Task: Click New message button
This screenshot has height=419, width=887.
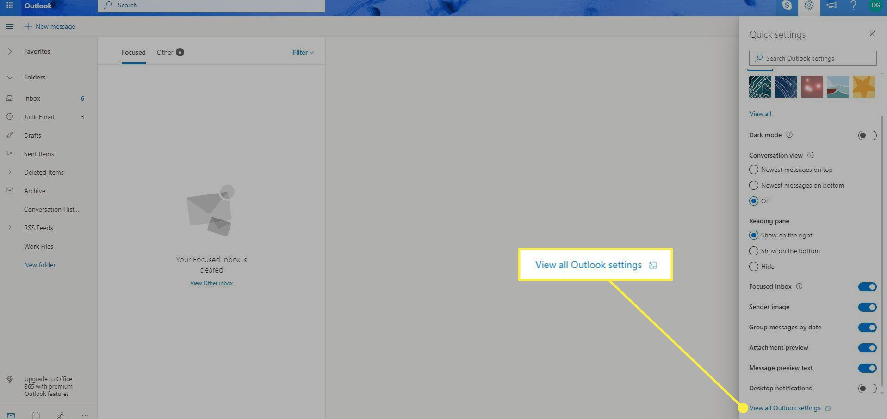Action: tap(50, 26)
